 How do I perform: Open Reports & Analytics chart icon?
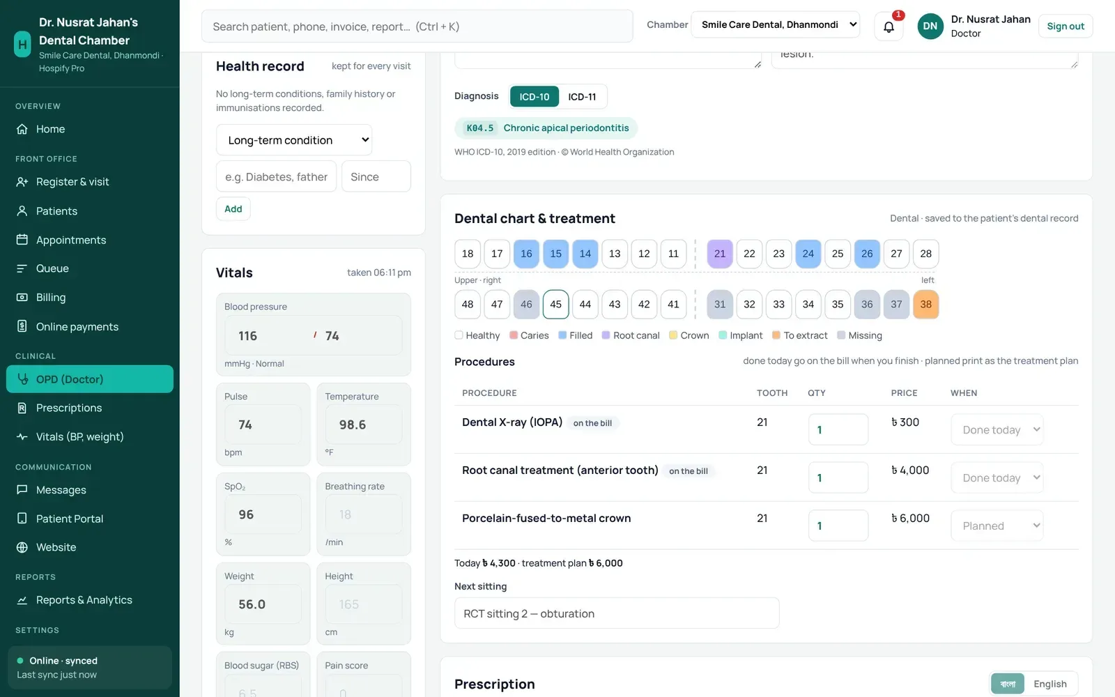[22, 600]
